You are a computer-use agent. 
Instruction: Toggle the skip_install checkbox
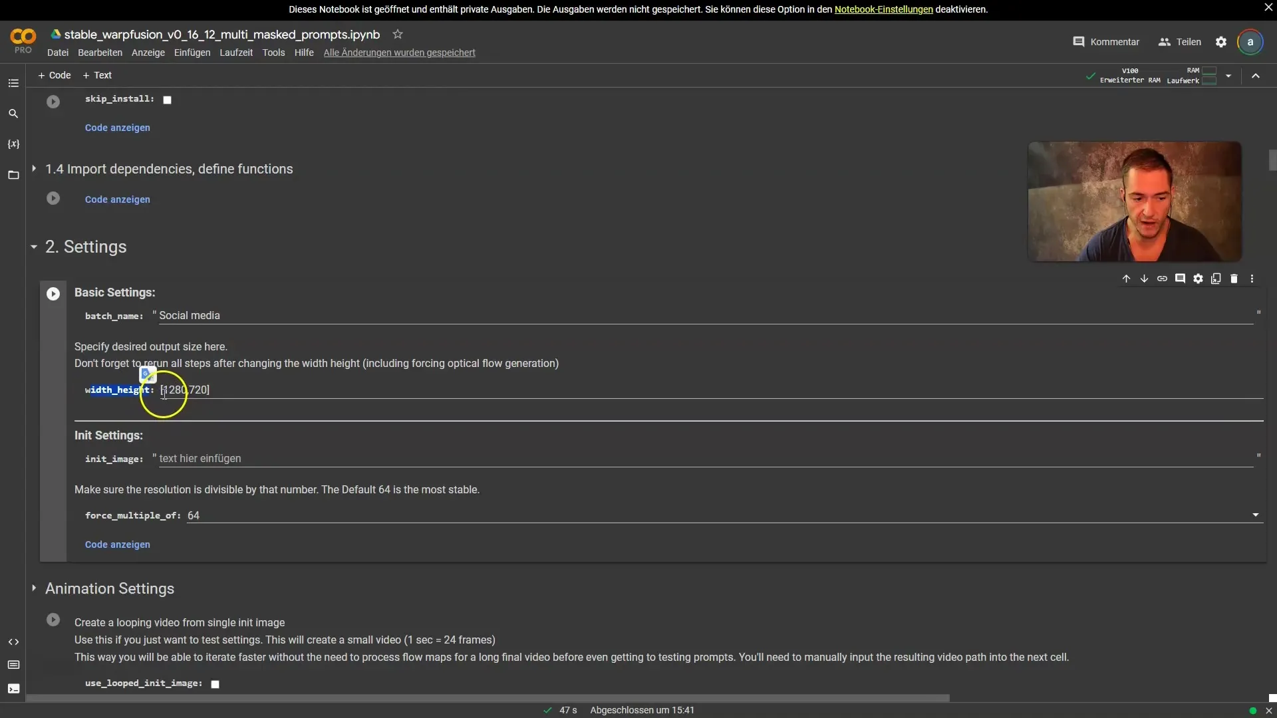[167, 98]
